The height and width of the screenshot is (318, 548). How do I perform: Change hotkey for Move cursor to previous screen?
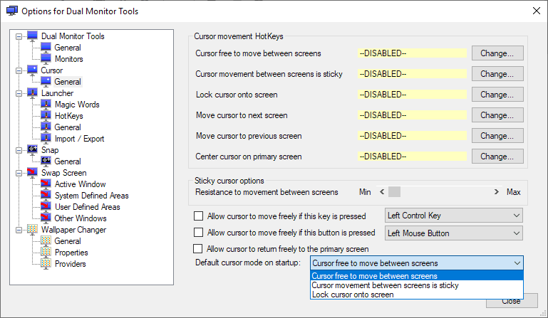coord(497,135)
